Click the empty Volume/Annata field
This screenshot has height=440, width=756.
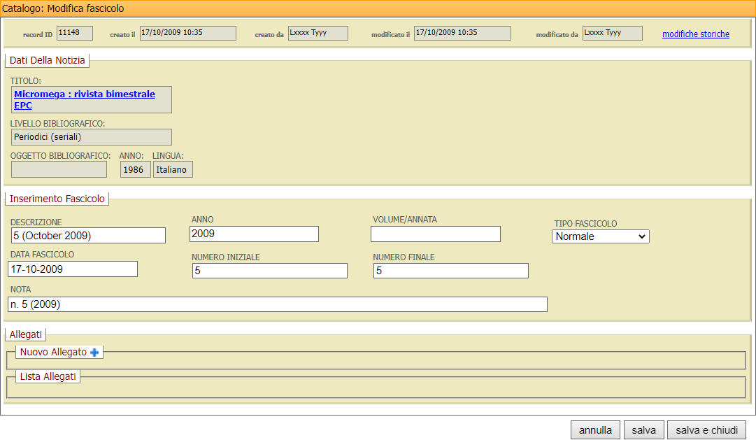click(x=436, y=234)
